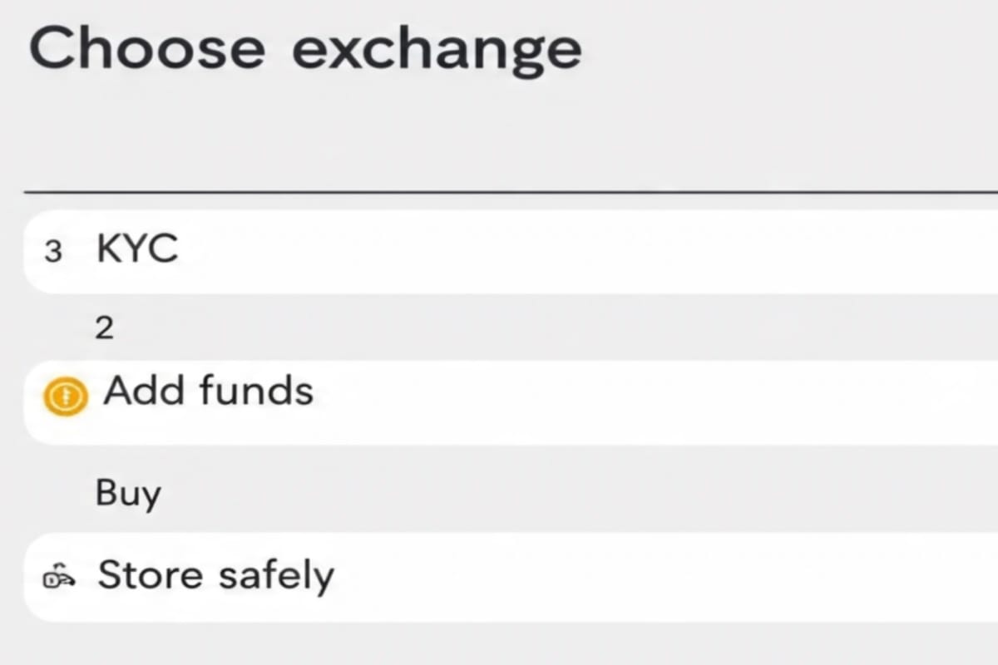The image size is (998, 665).
Task: Click the KYC text label
Action: pyautogui.click(x=137, y=248)
